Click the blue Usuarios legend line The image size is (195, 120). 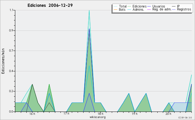pos(149,6)
